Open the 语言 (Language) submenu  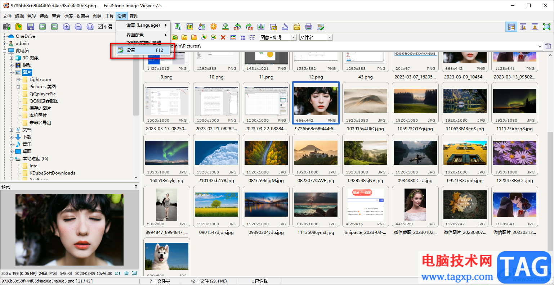[x=143, y=25]
